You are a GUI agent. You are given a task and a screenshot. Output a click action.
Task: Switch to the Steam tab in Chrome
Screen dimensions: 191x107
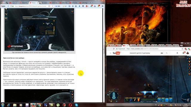(x=147, y=45)
